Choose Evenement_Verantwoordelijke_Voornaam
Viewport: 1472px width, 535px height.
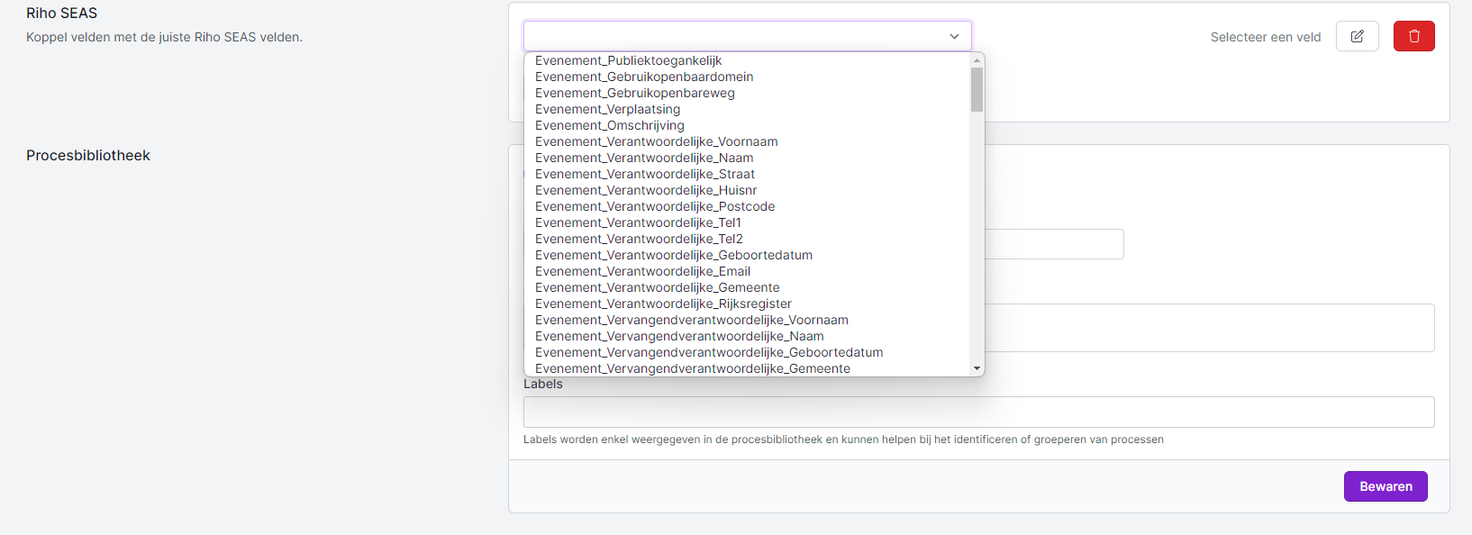pyautogui.click(x=656, y=141)
